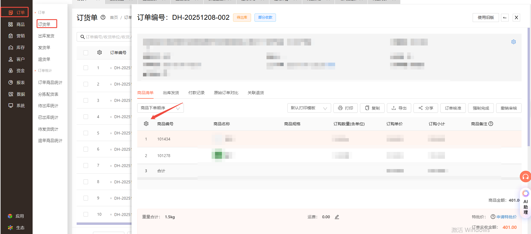The height and width of the screenshot is (234, 531).
Task: Open 订单商品统计 in the submenu
Action: tap(50, 82)
